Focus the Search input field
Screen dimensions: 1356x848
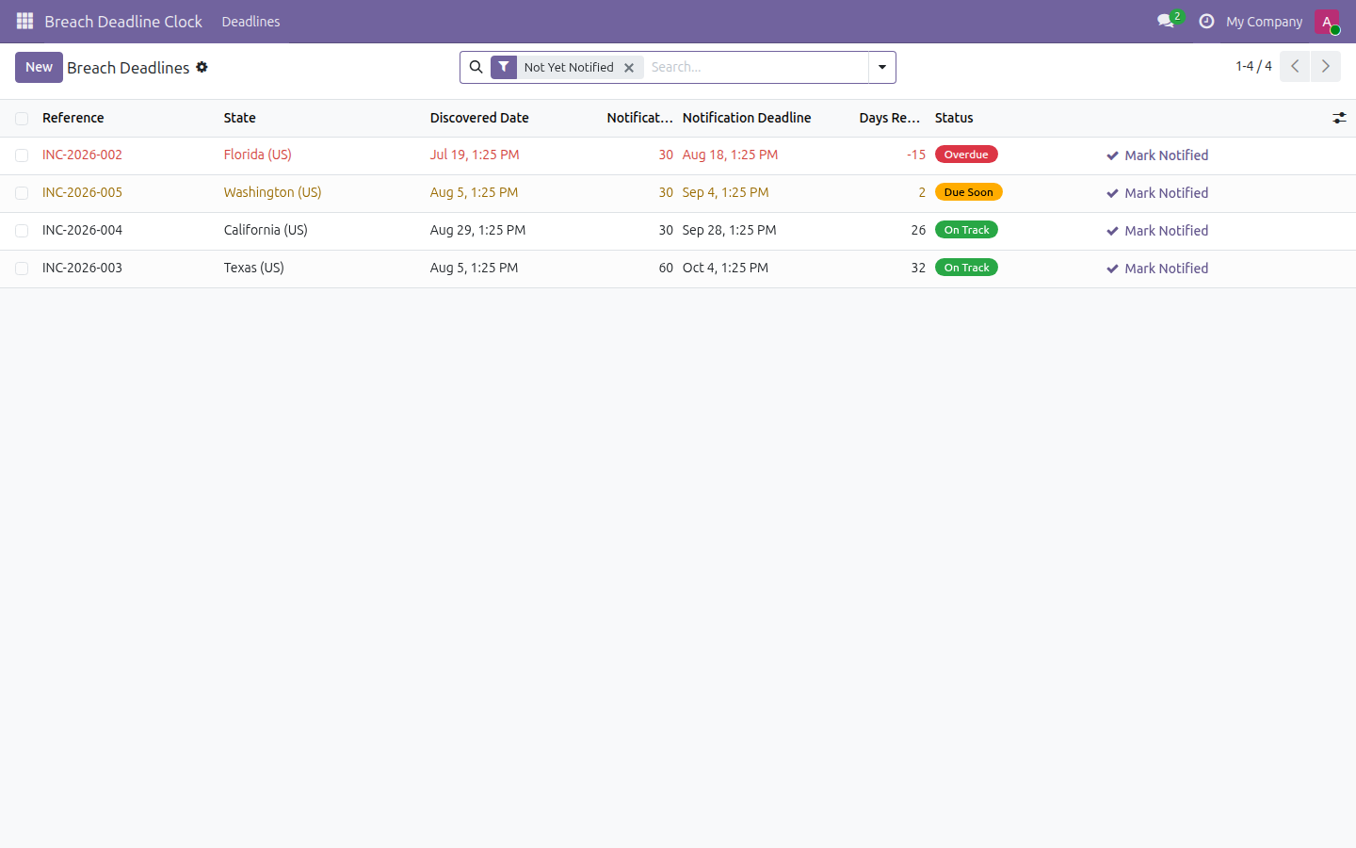(756, 67)
